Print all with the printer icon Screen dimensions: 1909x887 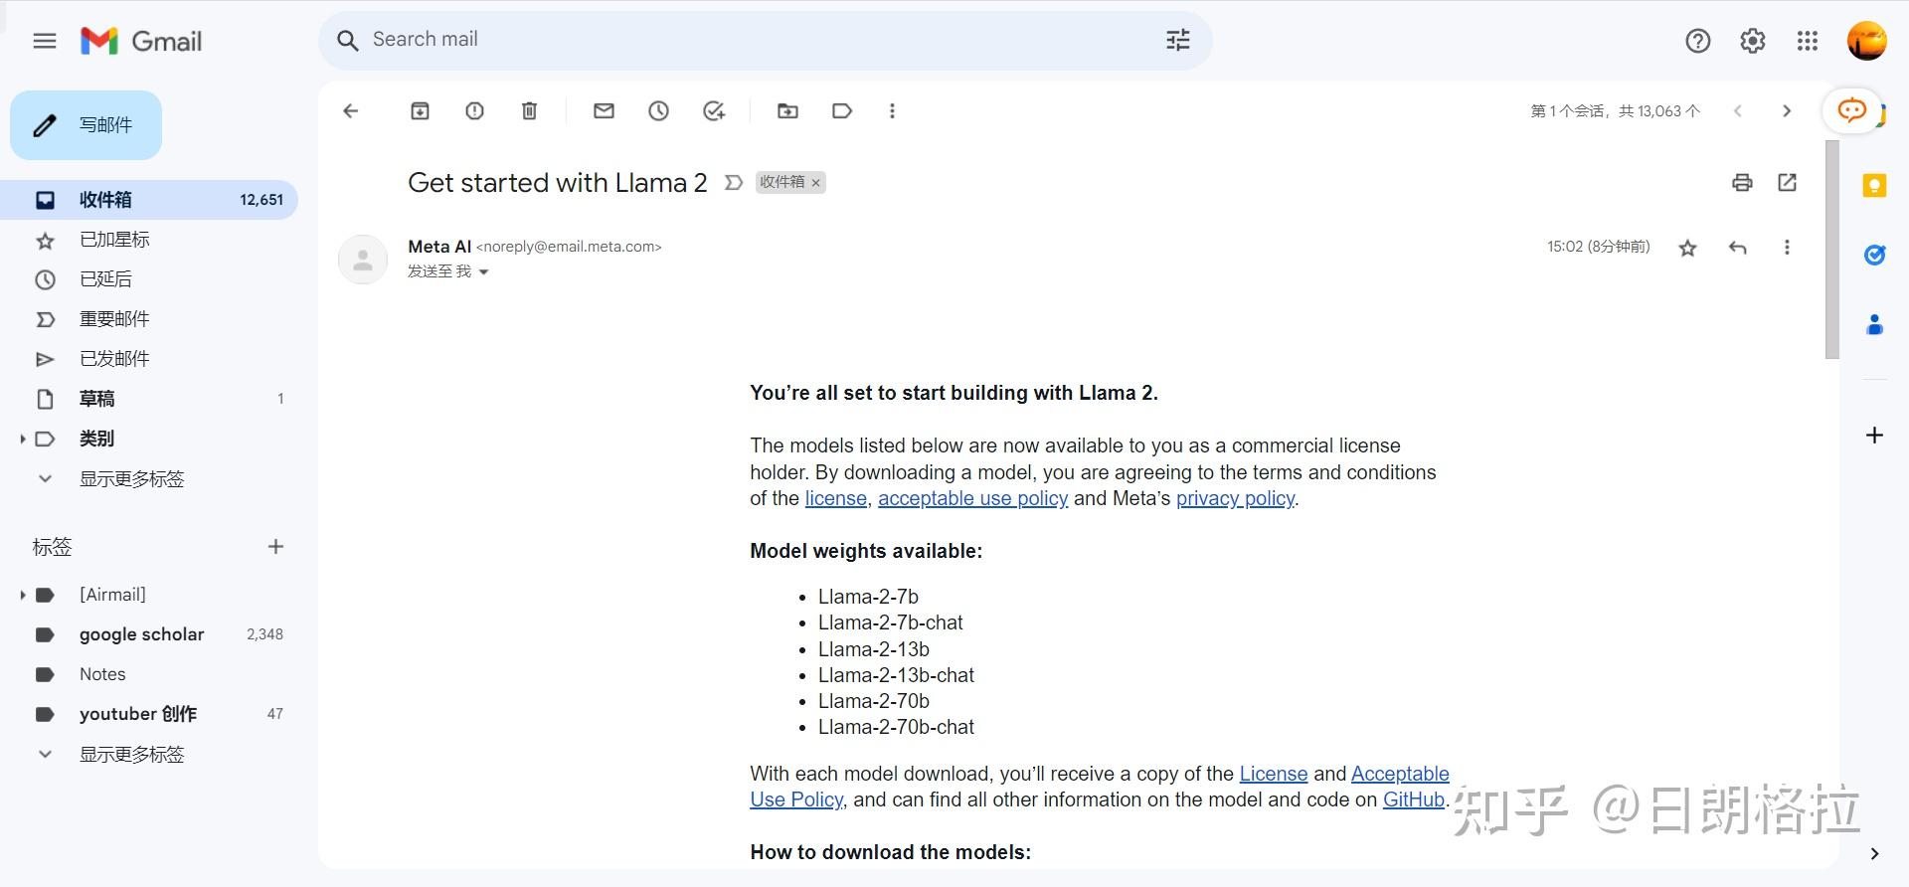[x=1742, y=183]
